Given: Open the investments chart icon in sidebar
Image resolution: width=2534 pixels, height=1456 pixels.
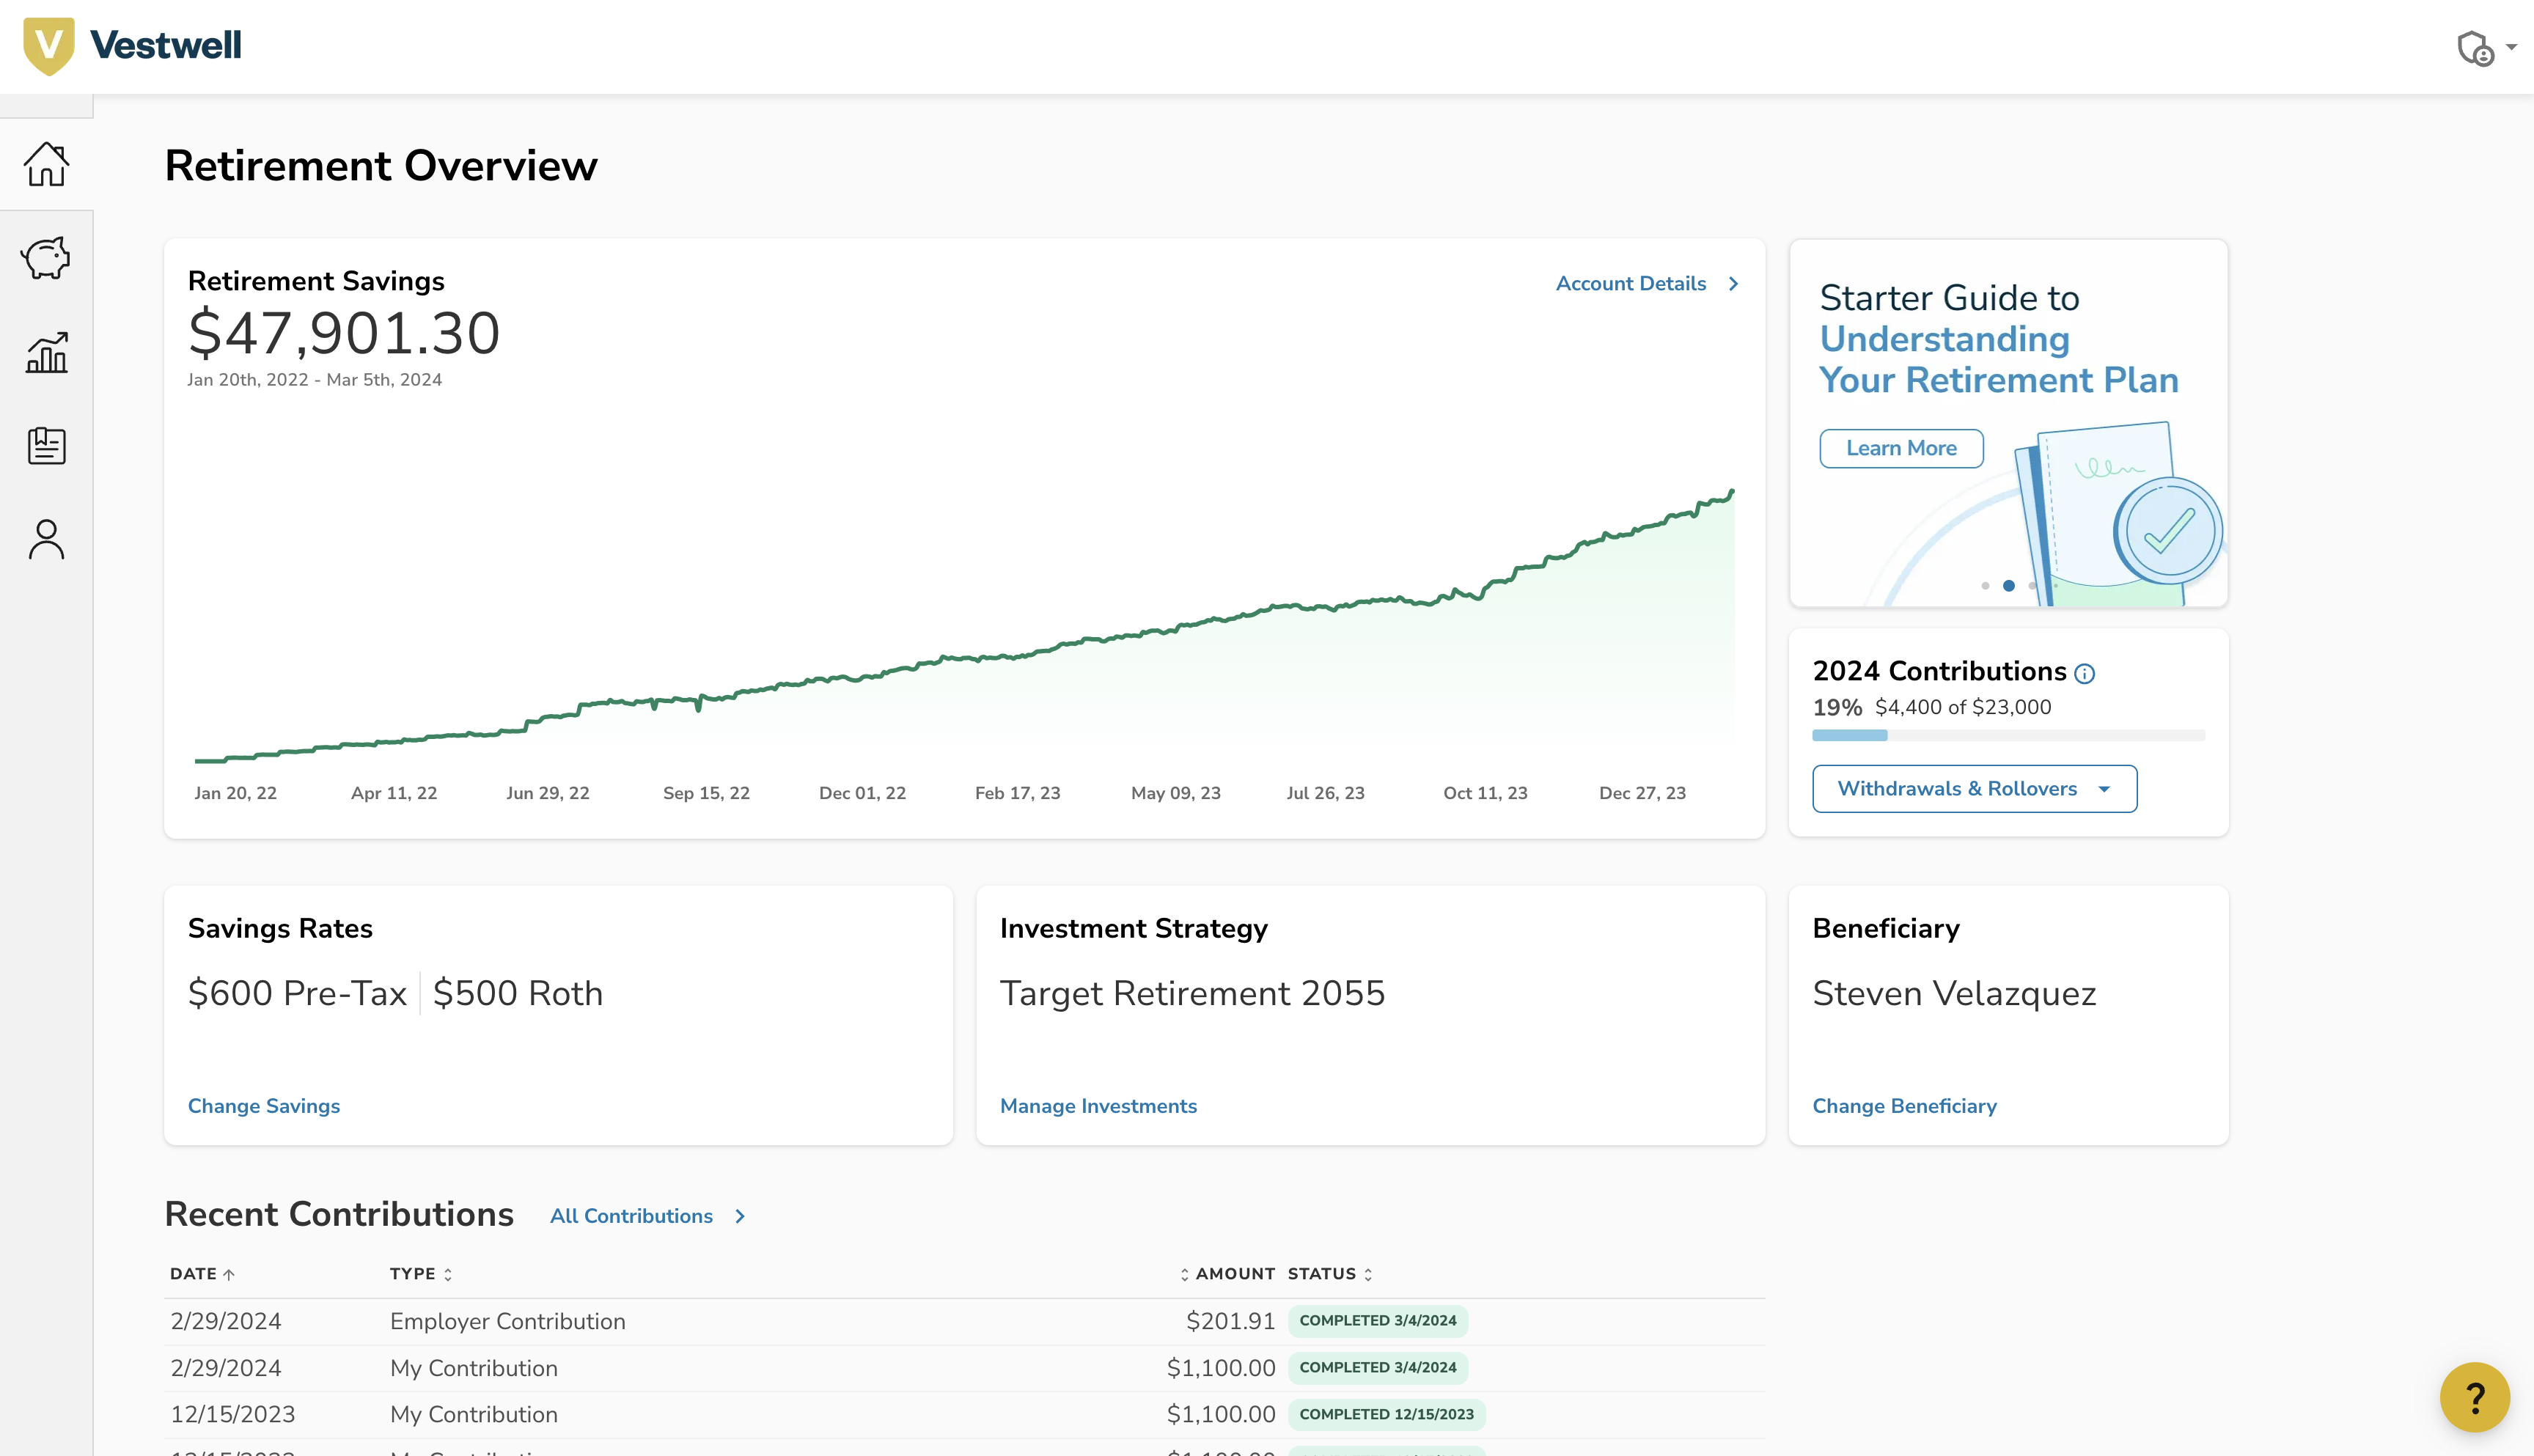Looking at the screenshot, I should tap(45, 351).
